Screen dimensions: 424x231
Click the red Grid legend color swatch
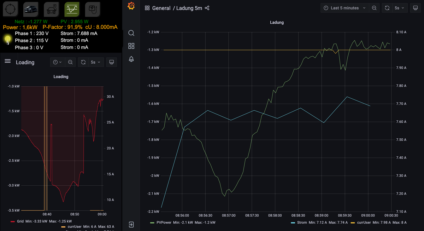13,222
